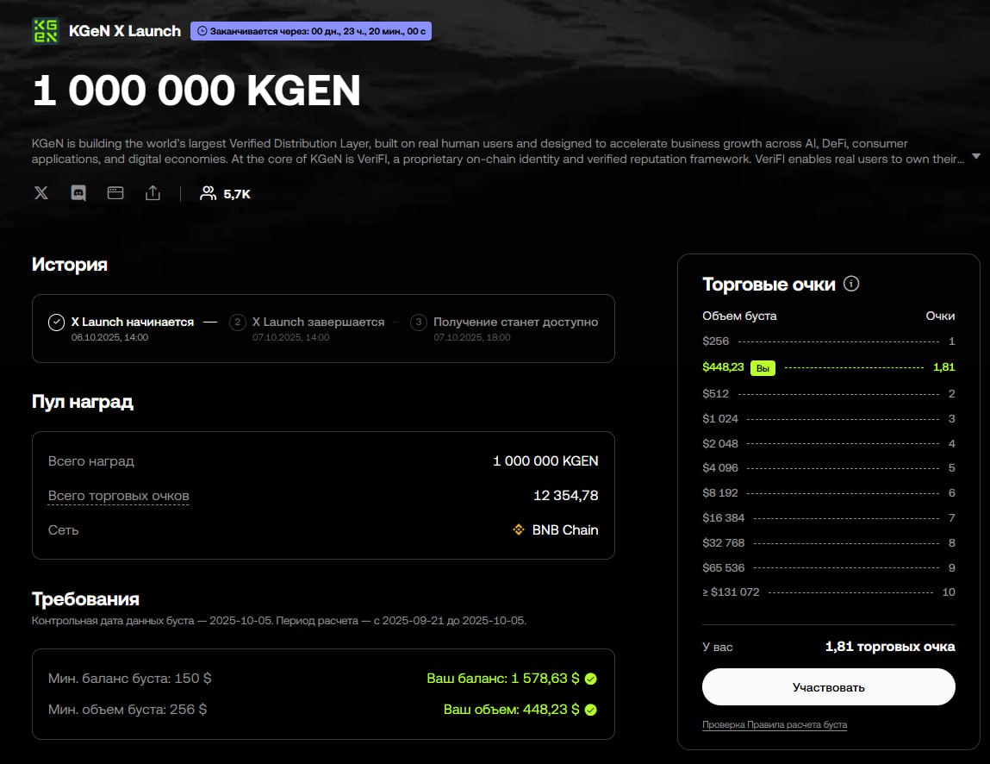
Task: Open the Discord community icon
Action: click(78, 193)
